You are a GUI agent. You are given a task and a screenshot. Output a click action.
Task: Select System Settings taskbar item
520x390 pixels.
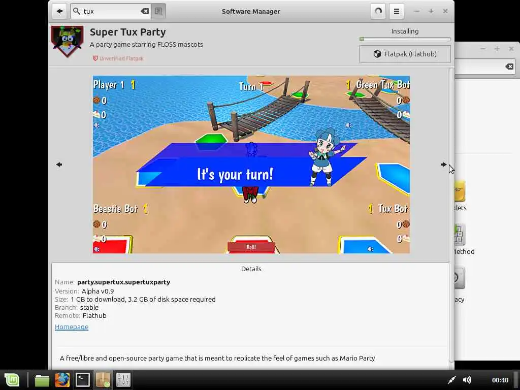point(123,380)
